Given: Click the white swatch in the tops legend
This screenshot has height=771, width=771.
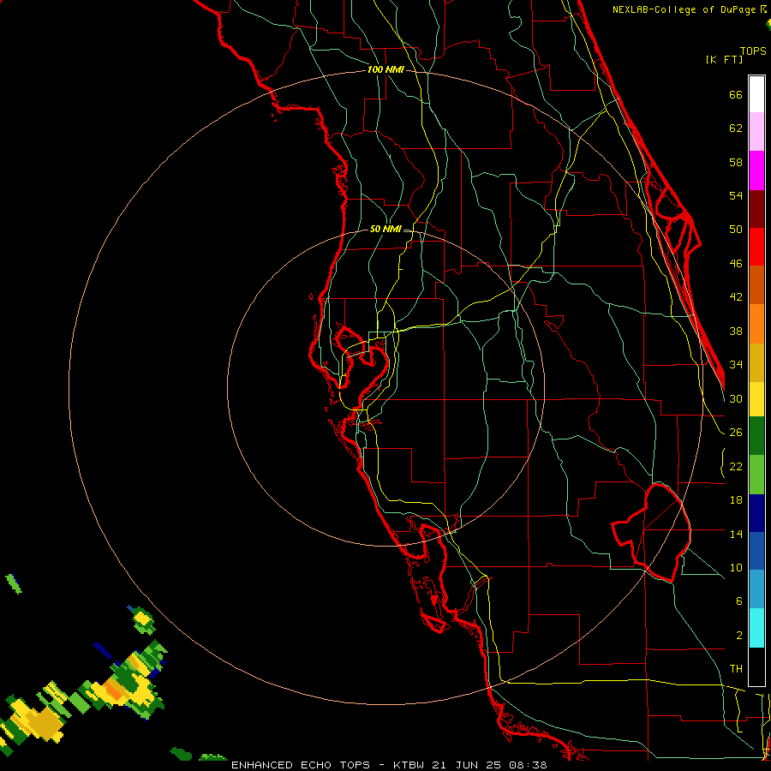Looking at the screenshot, I should (756, 94).
